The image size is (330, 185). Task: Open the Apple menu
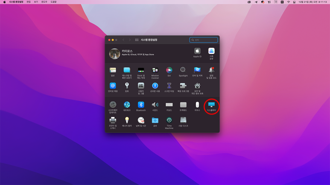click(x=4, y=2)
